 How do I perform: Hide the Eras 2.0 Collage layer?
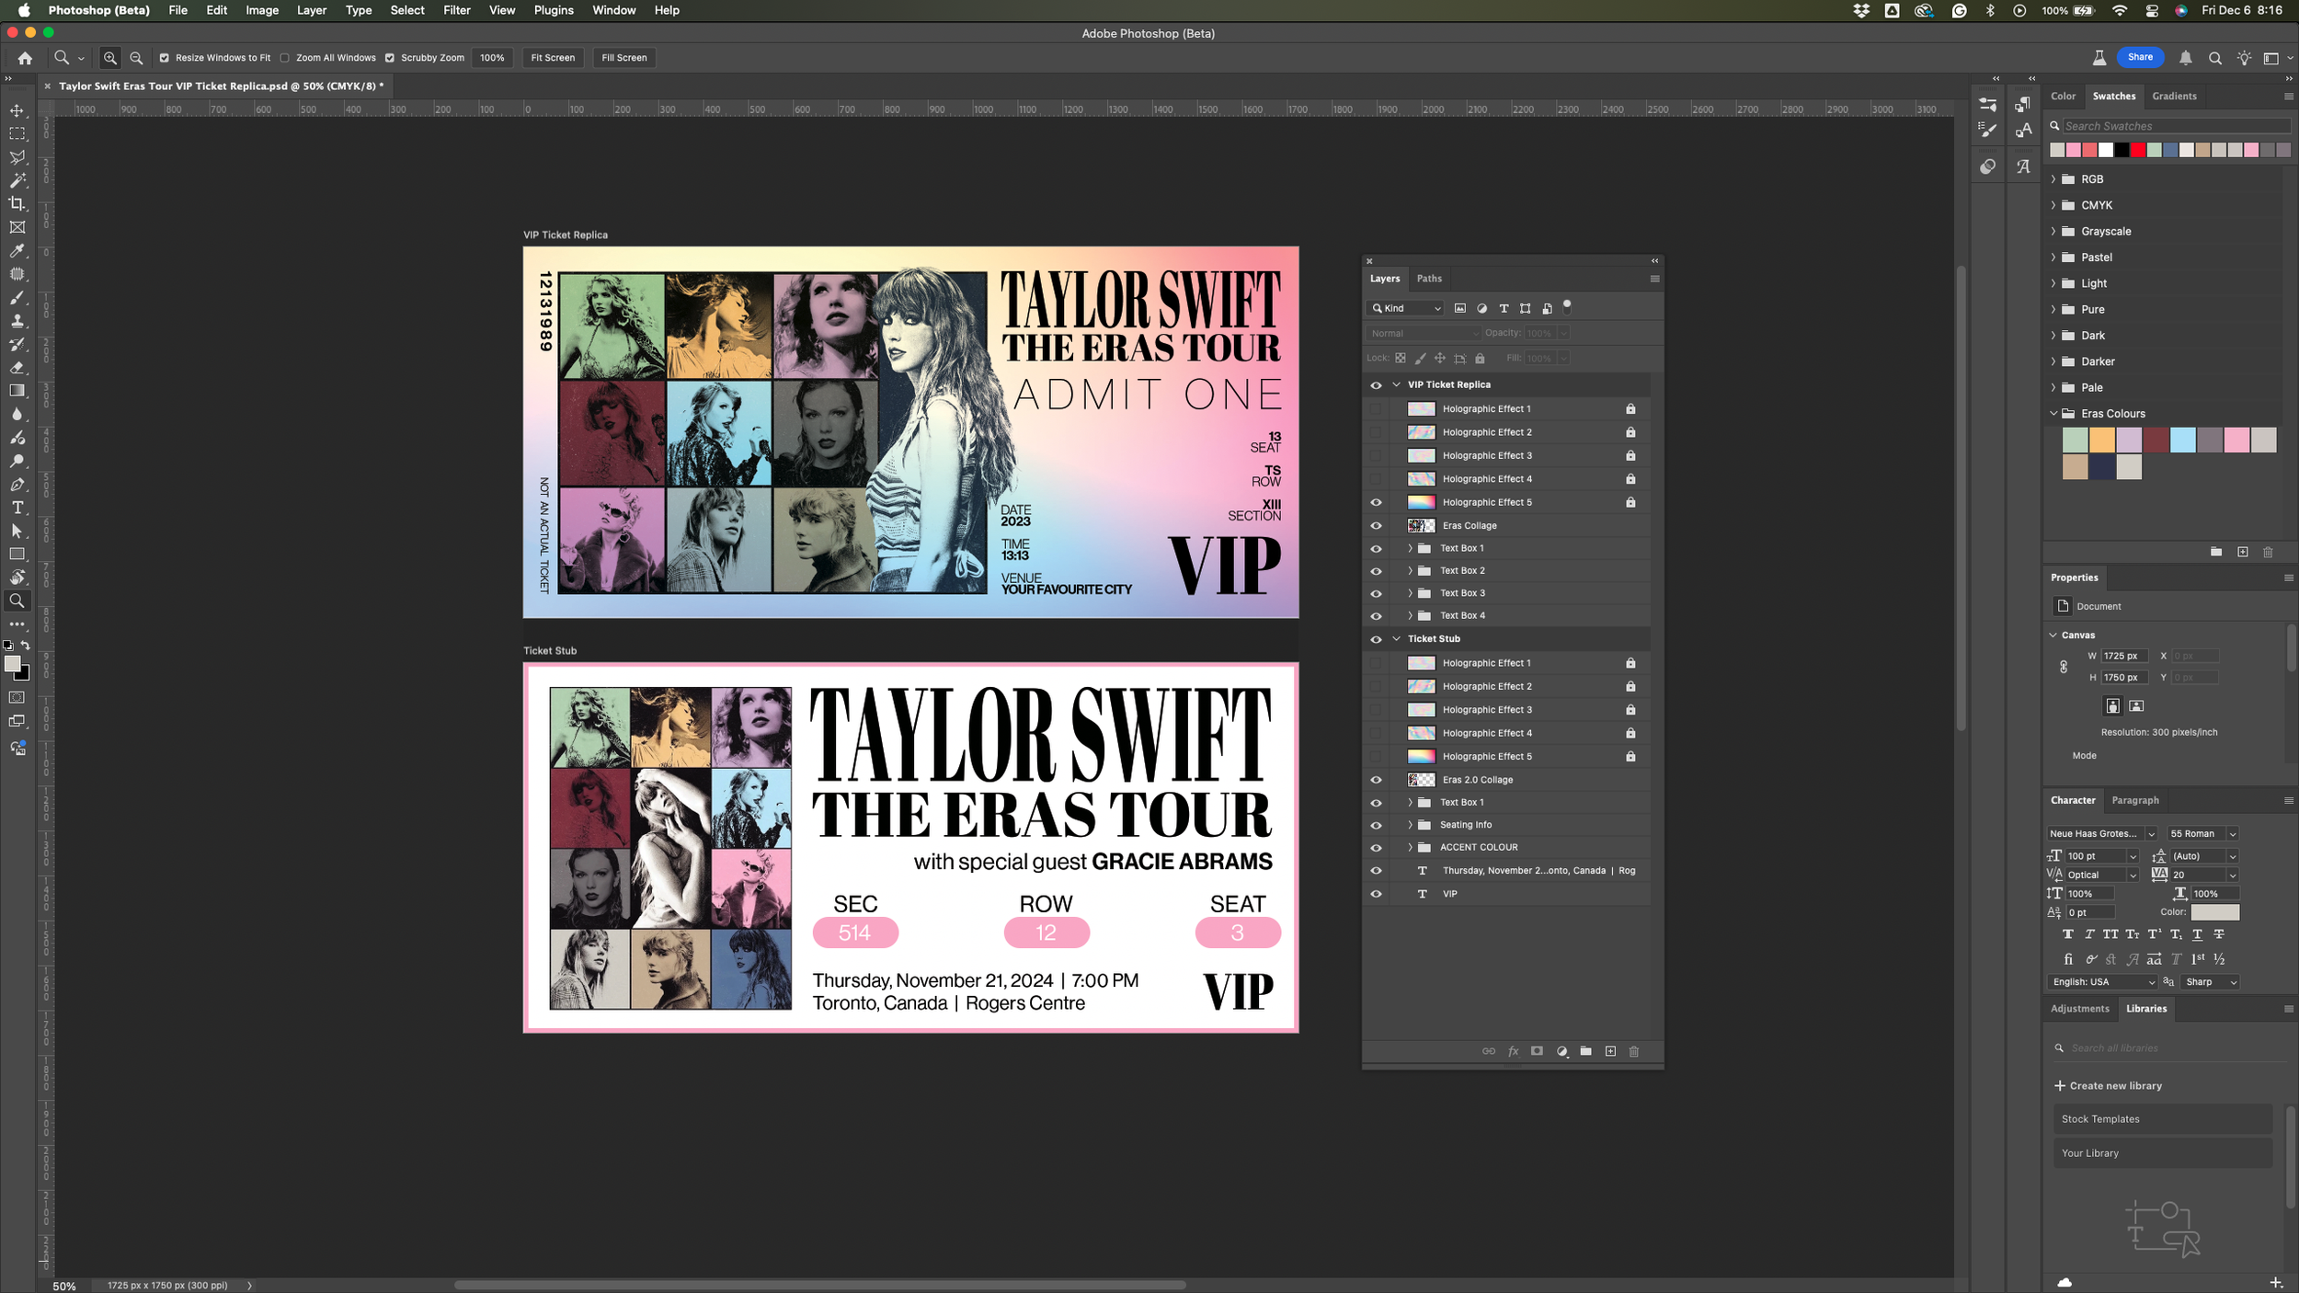[x=1376, y=780]
